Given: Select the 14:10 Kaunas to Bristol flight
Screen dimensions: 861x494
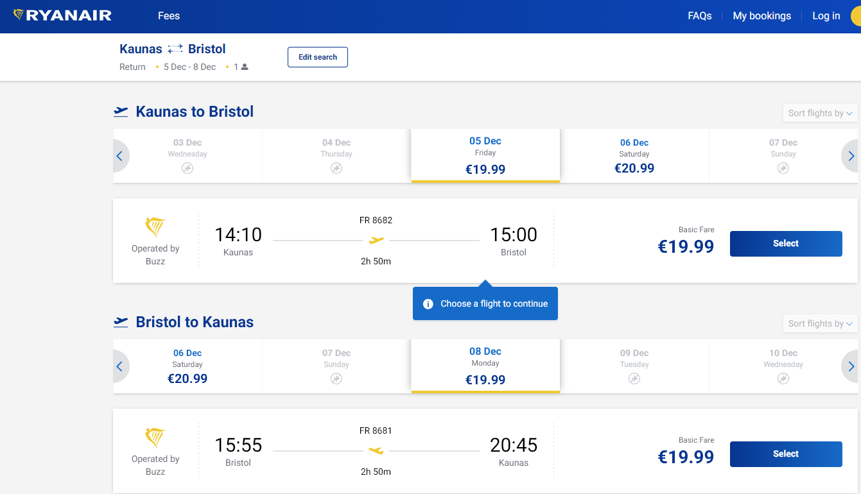Looking at the screenshot, I should point(785,244).
